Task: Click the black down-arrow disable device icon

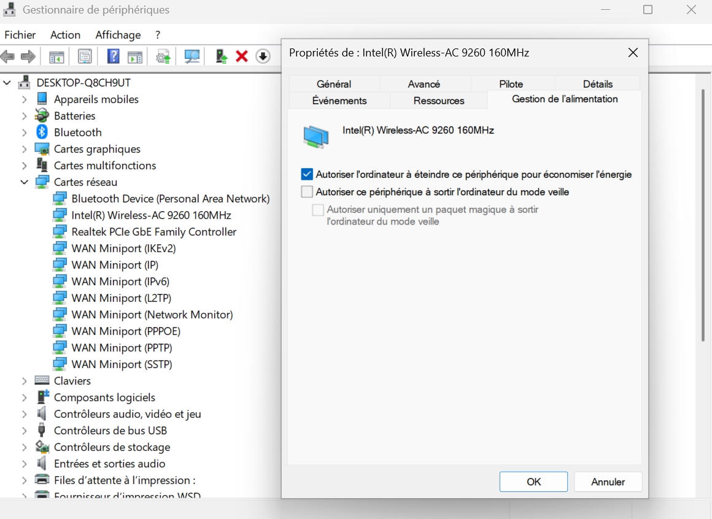Action: (263, 56)
